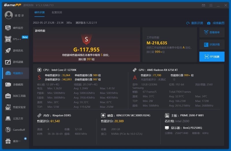
Task: Click the Intel Z690 chipset value
Action: 182,121
